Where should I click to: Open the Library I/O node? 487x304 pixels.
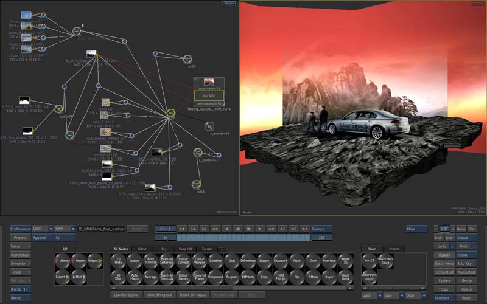click(x=63, y=261)
